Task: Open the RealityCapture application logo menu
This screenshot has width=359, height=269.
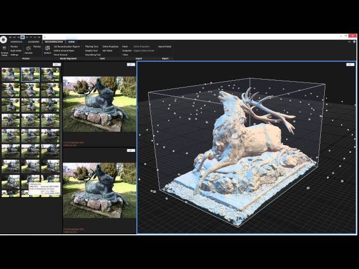Action: pos(3,39)
